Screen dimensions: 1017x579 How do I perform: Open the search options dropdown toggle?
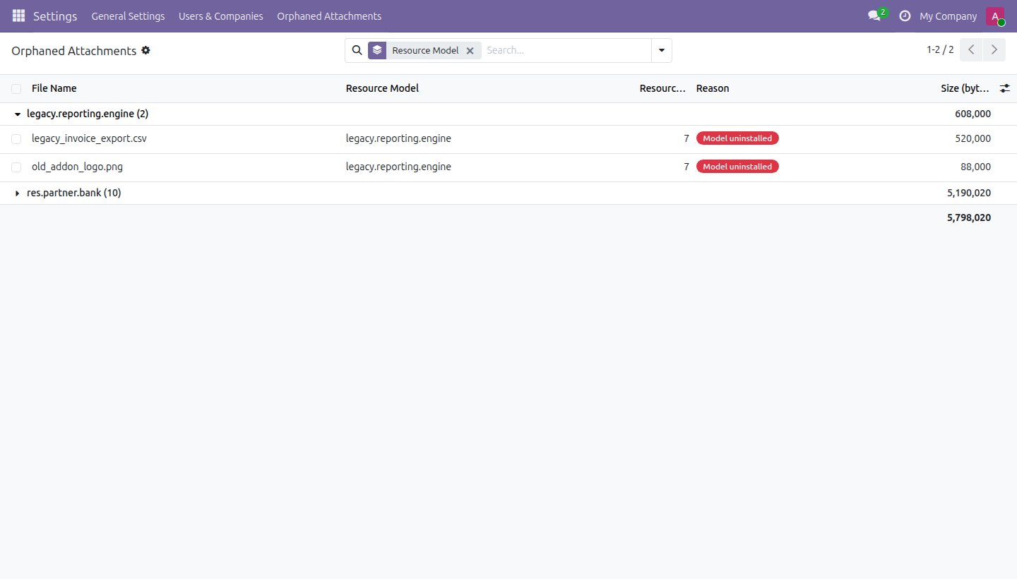(662, 50)
